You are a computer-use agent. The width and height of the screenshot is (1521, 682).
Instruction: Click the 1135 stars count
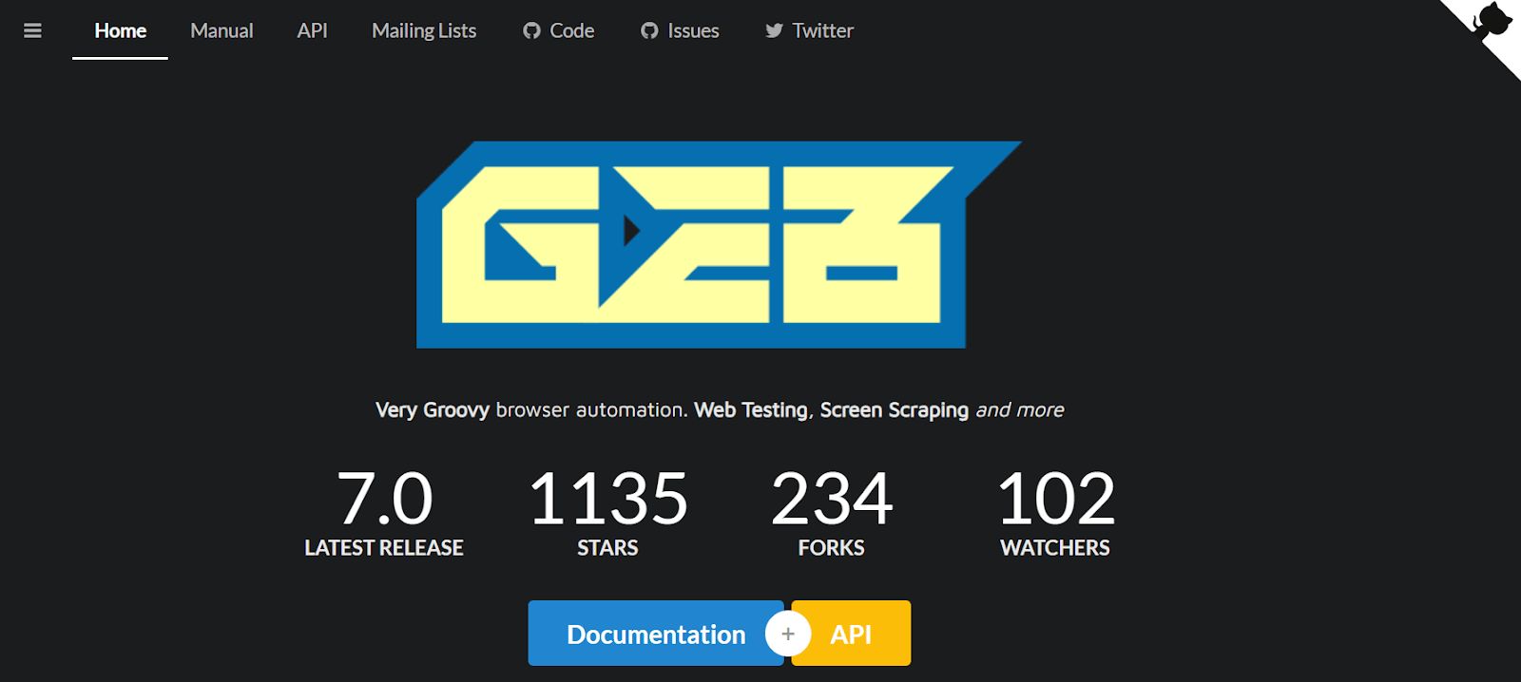pos(607,499)
